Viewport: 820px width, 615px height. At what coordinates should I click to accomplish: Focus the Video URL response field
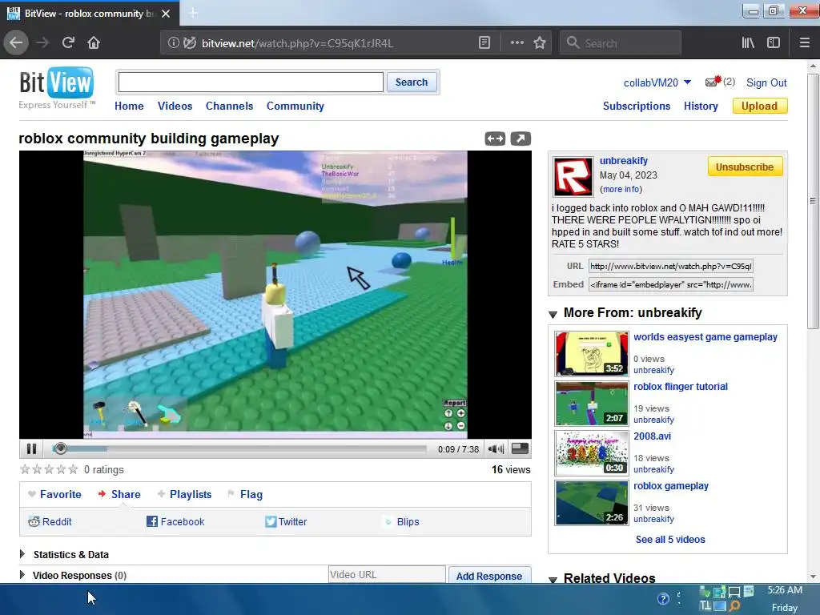click(387, 574)
